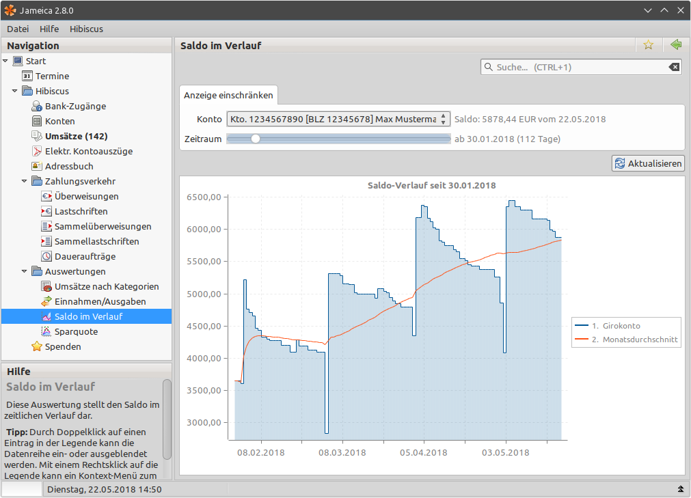Go back using the green arrow

[x=675, y=44]
